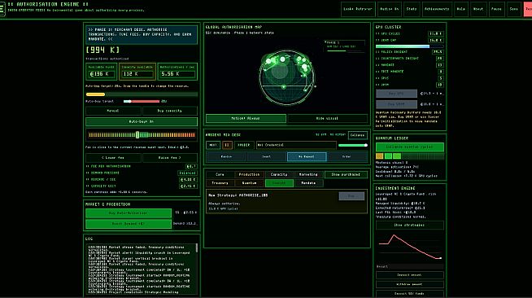Select the fourth ambient mix option
This screenshot has height=298, width=532.
tap(347, 157)
